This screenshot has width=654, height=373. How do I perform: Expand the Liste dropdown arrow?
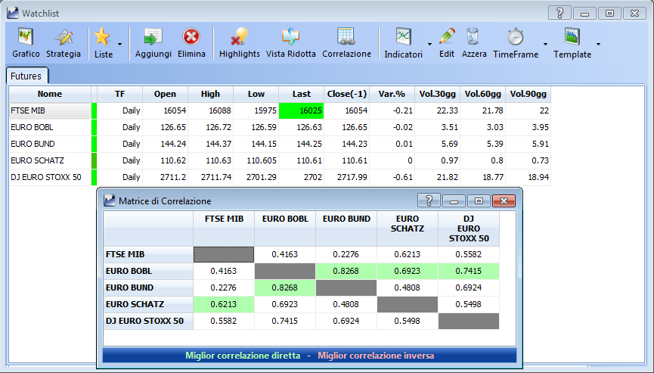(119, 44)
